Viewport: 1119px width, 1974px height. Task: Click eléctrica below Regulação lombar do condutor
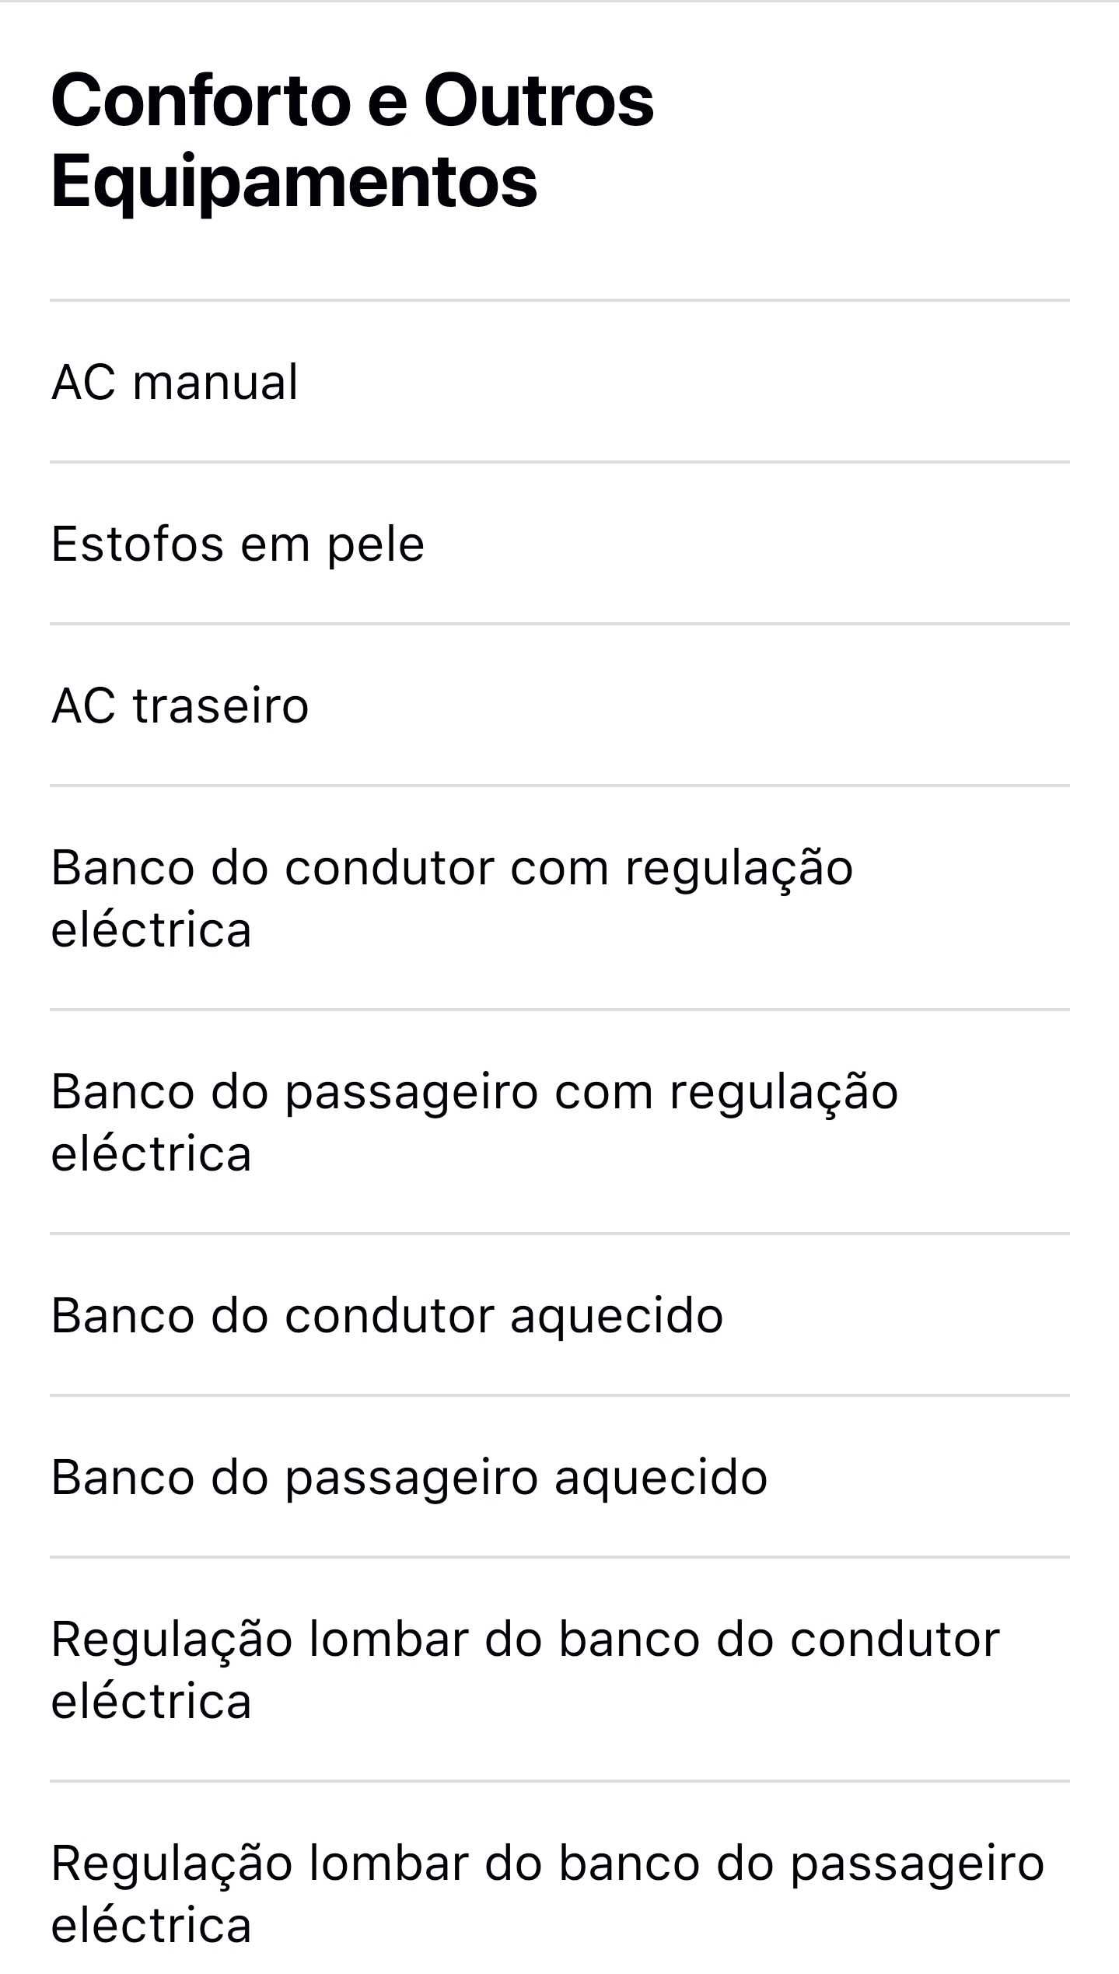152,1702
